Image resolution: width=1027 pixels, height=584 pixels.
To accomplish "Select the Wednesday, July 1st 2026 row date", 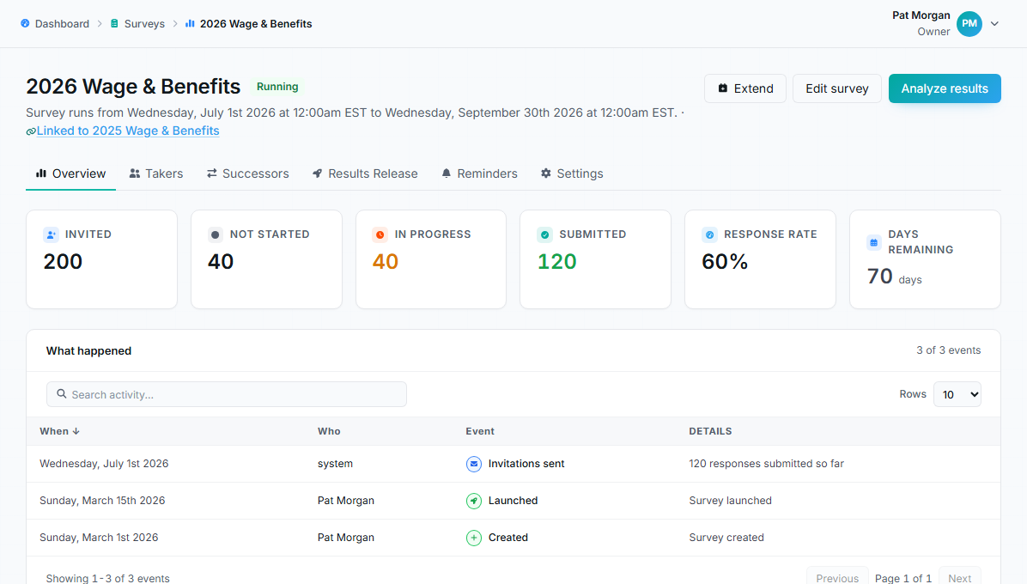I will 104,464.
